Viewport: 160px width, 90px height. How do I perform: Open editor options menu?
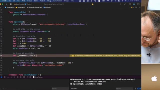coord(136,7)
